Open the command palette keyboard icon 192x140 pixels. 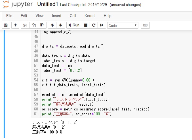point(145,25)
